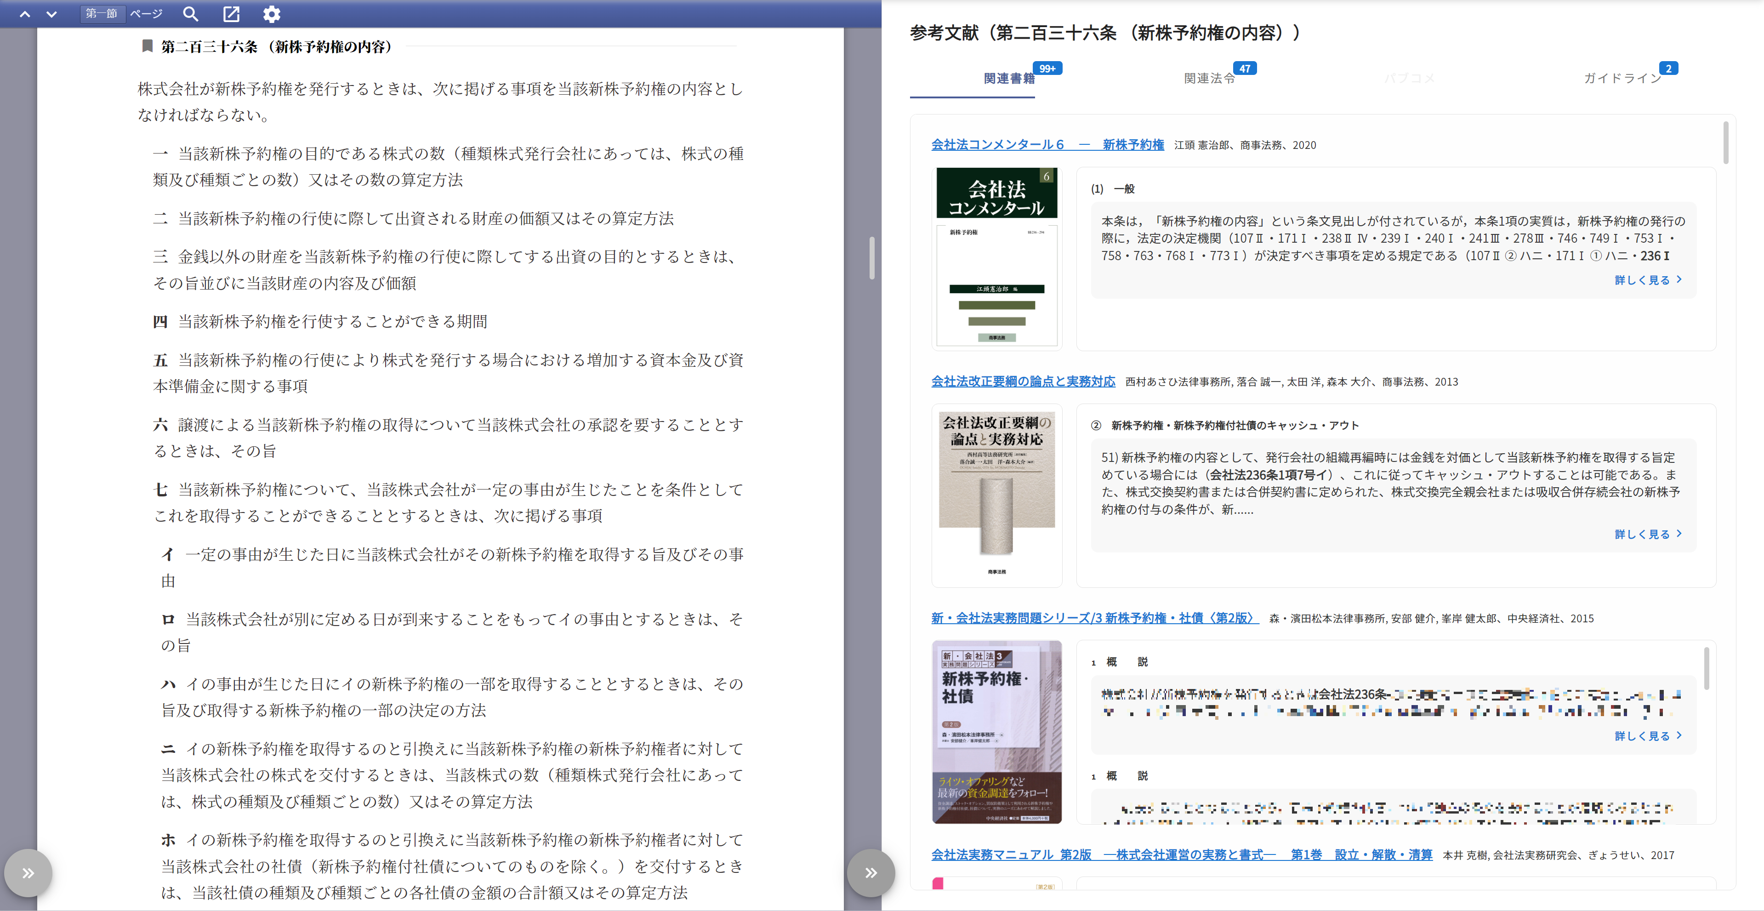Image resolution: width=1764 pixels, height=911 pixels.
Task: Open 新・会社法実務問題シリーズ/3 新株予約権・社債 link
Action: pos(1093,618)
